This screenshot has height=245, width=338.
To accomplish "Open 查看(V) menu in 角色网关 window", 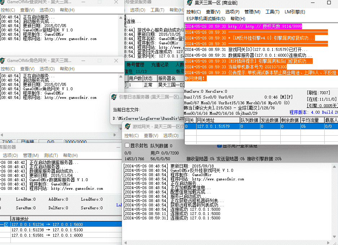I will coord(27,69).
